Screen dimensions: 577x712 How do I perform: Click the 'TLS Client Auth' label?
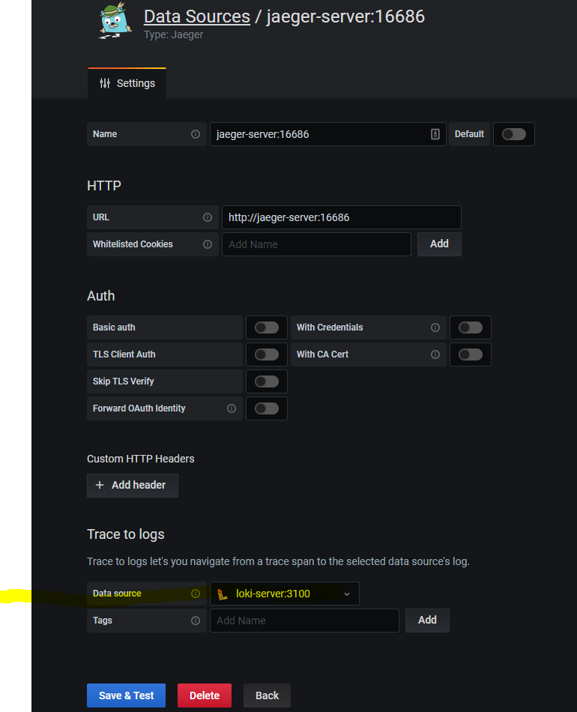coord(124,355)
